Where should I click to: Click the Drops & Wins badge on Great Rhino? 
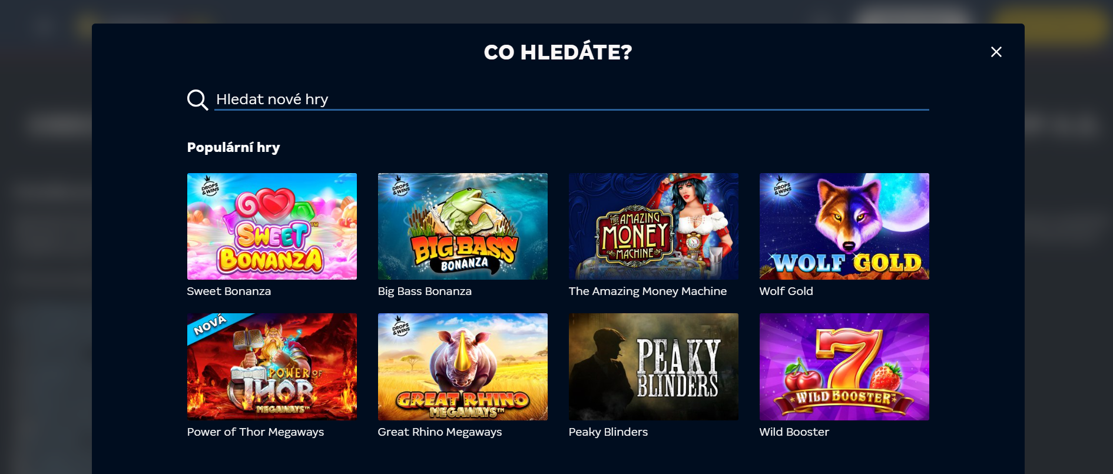[400, 326]
